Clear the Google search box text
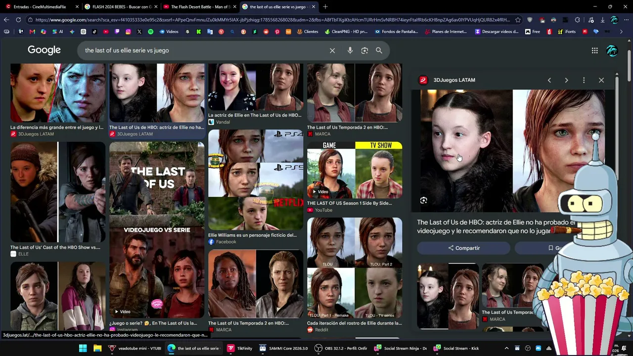This screenshot has height=356, width=633. 332,50
